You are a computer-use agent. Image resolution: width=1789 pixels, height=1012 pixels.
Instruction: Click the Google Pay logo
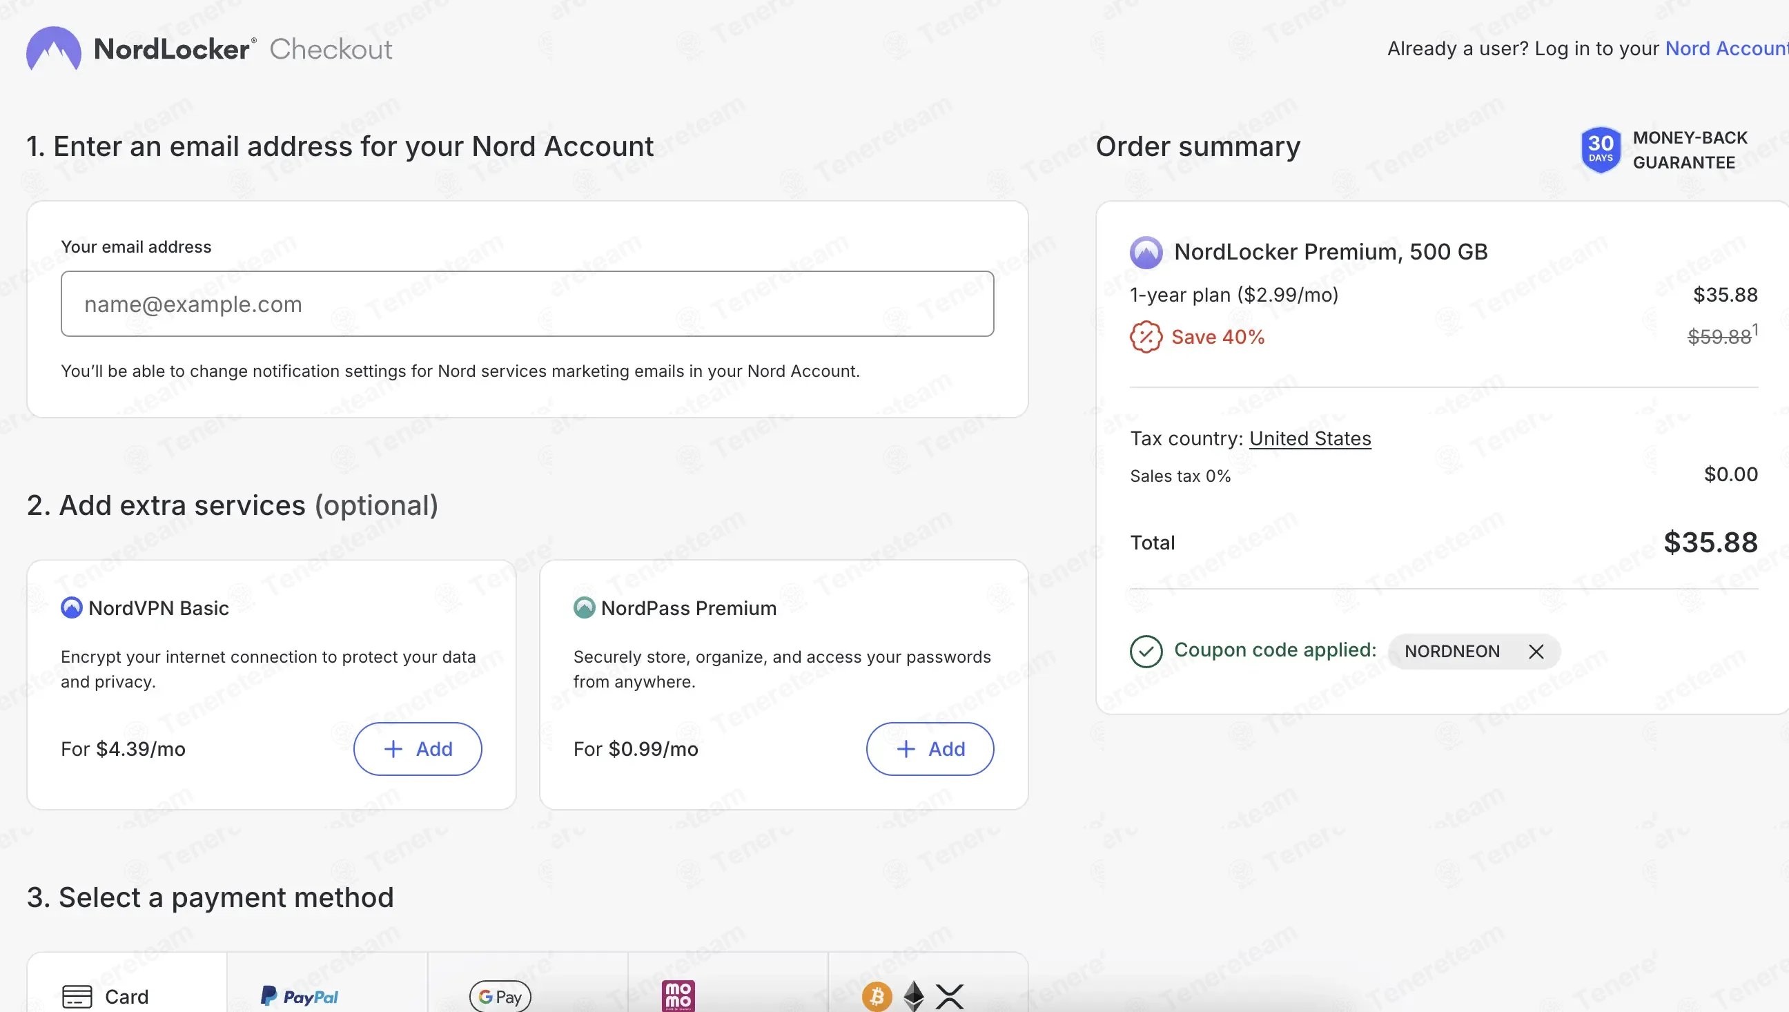(500, 997)
